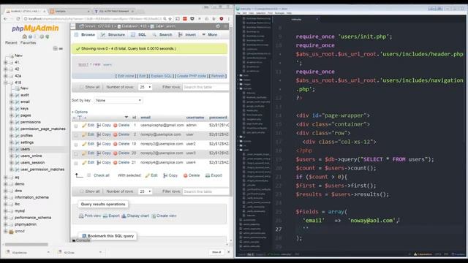Open bottom Number of rows dropdown
This screenshot has height=263, width=468.
pos(145,191)
